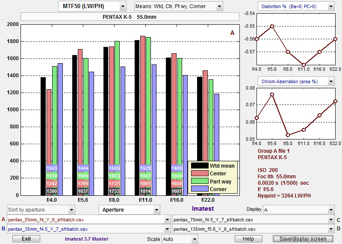
Task: Click the f/11.0 label under the bar chart
Action: tap(145, 200)
